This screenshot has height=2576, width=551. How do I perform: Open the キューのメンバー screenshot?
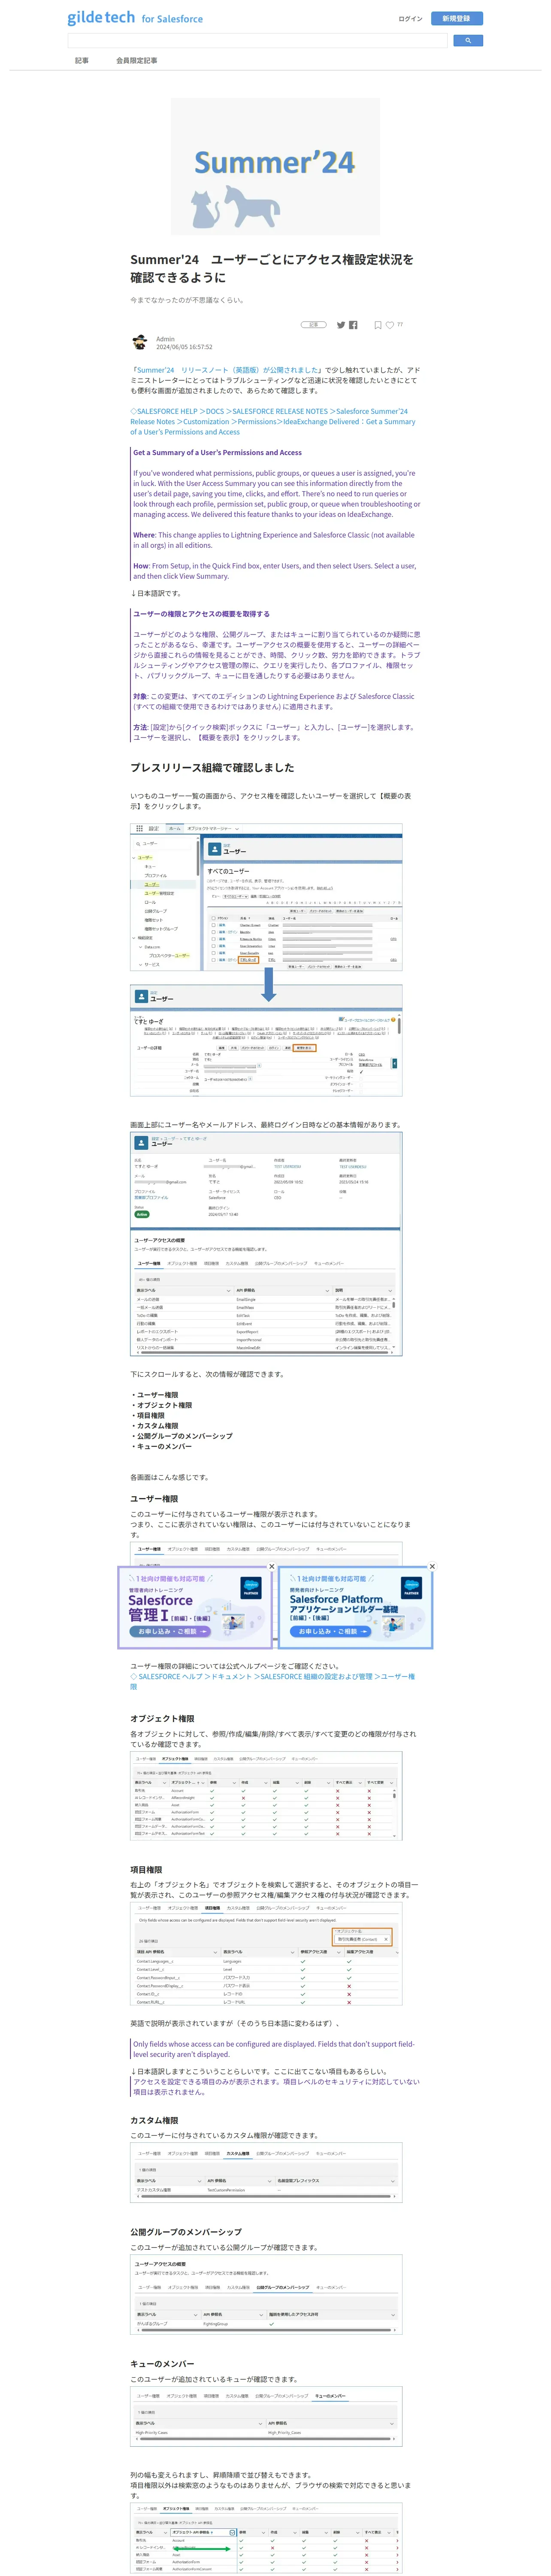point(266,2418)
